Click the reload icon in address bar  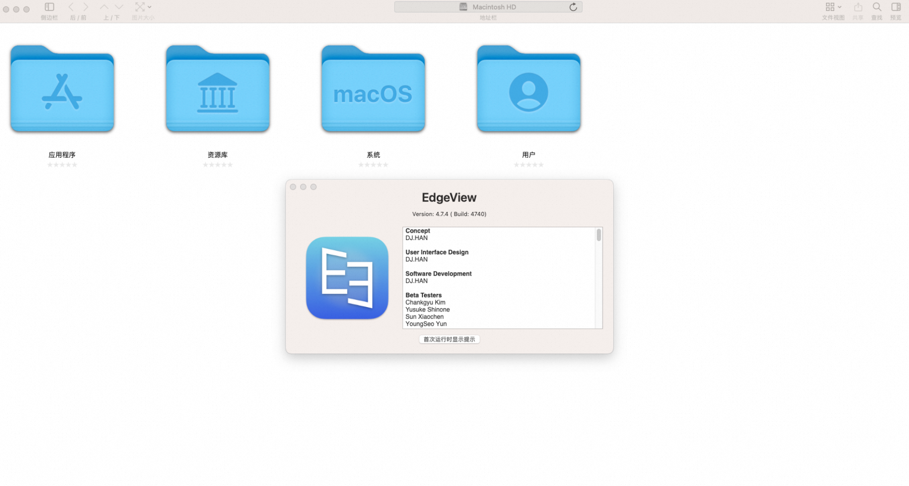[x=573, y=7]
